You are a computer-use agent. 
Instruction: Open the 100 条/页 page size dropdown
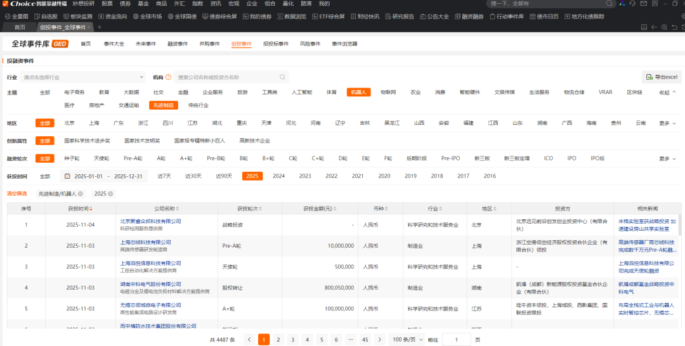pyautogui.click(x=406, y=340)
